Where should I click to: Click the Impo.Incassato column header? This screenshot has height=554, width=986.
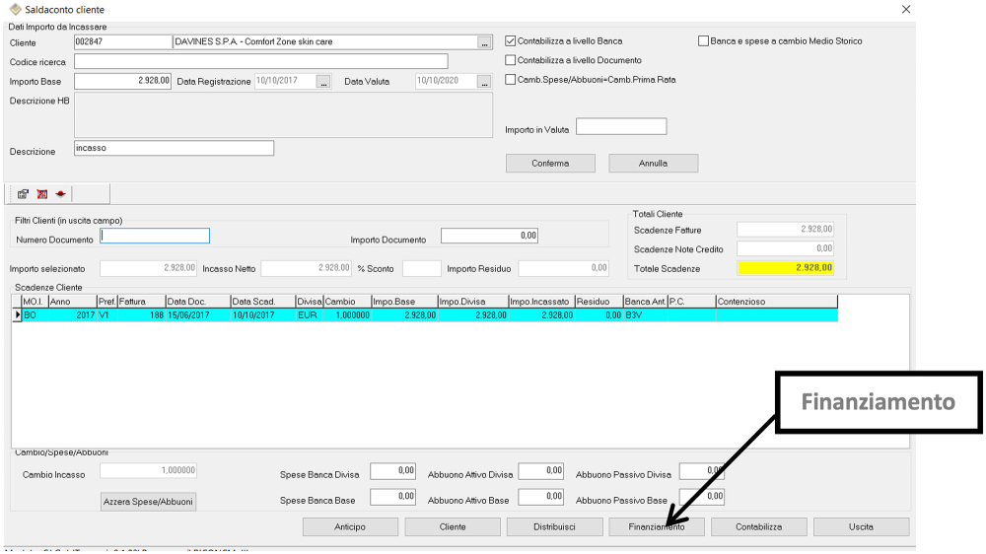pyautogui.click(x=539, y=301)
